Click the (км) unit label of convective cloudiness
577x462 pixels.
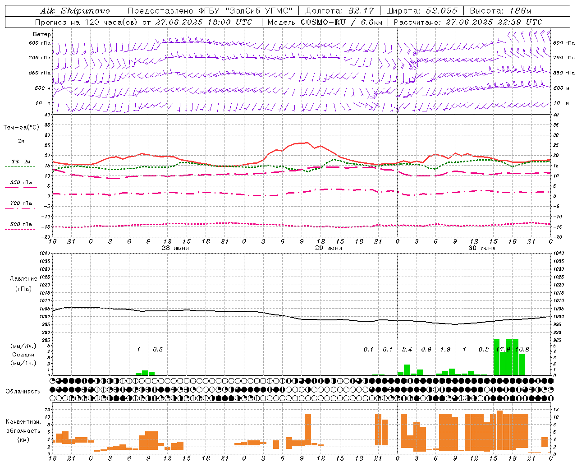pos(23,439)
